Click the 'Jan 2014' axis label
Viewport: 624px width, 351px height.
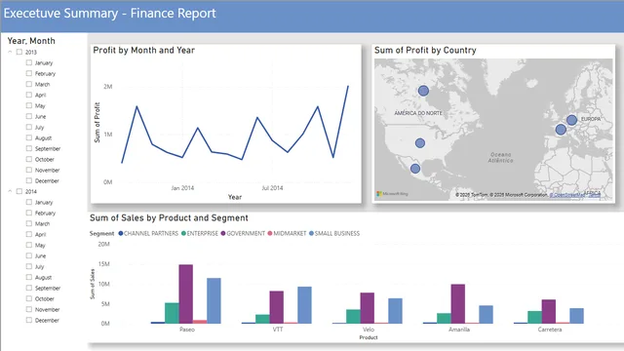[182, 188]
